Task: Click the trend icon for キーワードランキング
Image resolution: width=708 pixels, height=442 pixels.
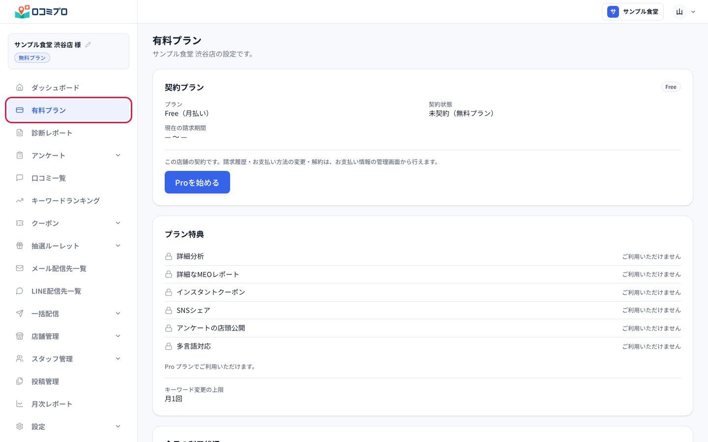Action: tap(20, 200)
